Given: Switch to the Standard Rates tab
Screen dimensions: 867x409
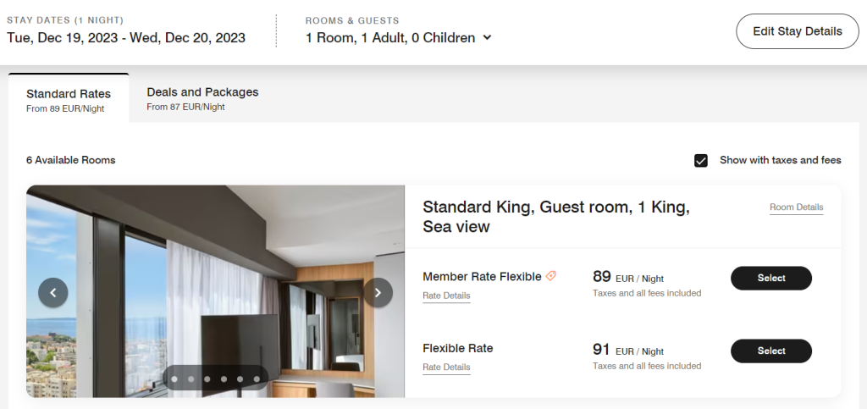Looking at the screenshot, I should [x=69, y=100].
